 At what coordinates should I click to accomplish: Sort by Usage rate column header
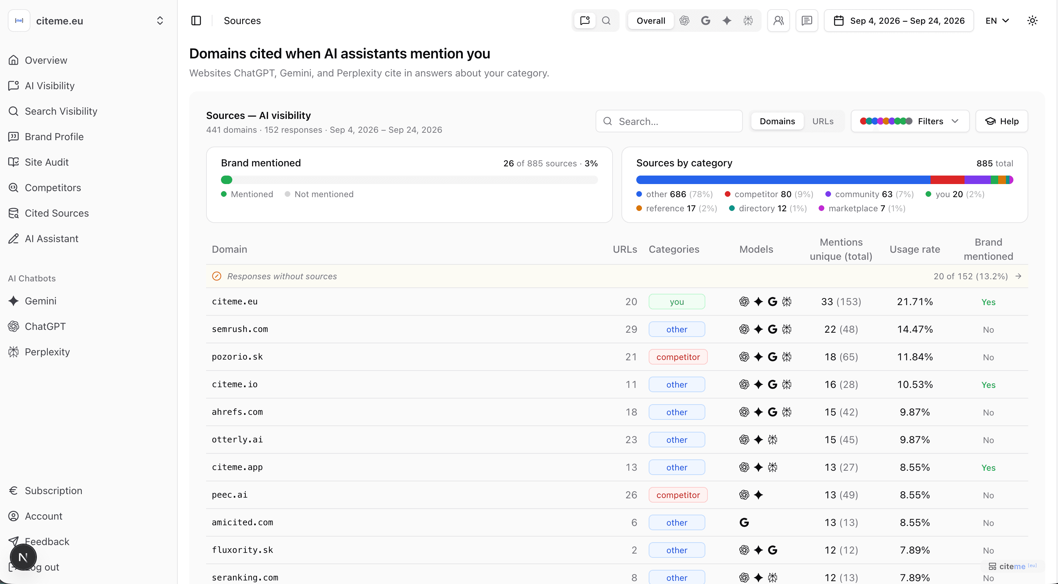(x=915, y=249)
